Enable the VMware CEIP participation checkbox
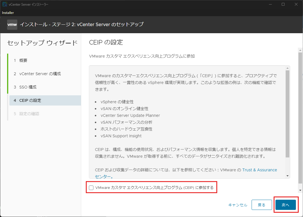Screen dimensions: 303x217 click(x=91, y=188)
